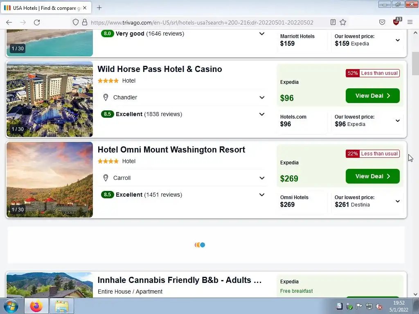Open the Windows Start menu

(11, 306)
